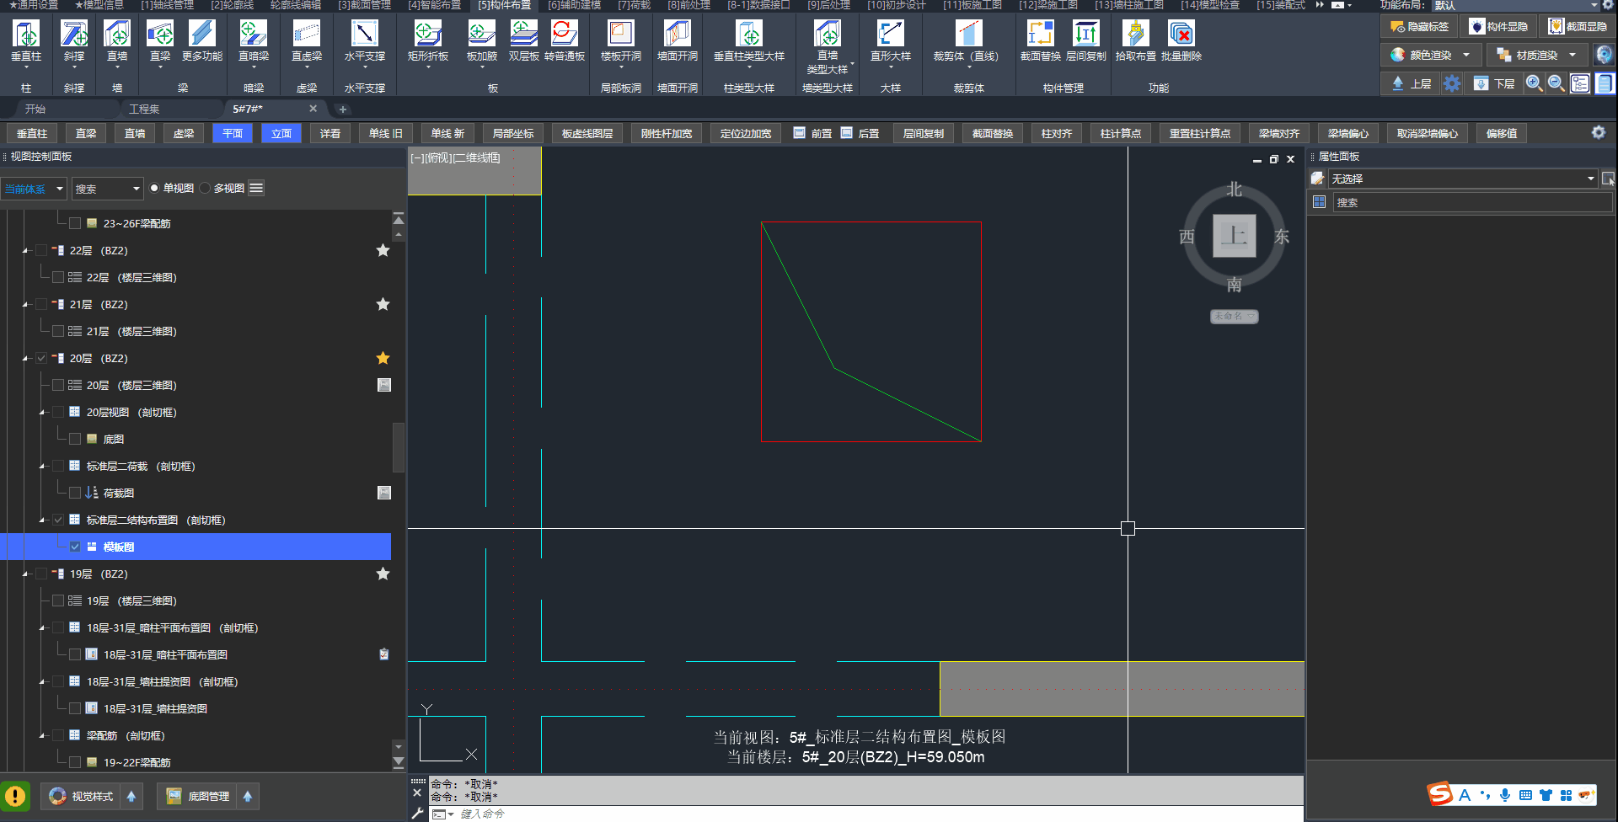Click the 层间复制 button in secondary toolbar
Viewport: 1618px width, 822px height.
click(x=923, y=133)
